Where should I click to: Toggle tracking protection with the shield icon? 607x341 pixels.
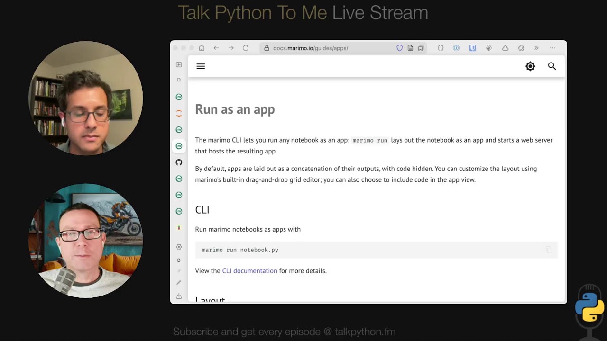click(x=400, y=48)
